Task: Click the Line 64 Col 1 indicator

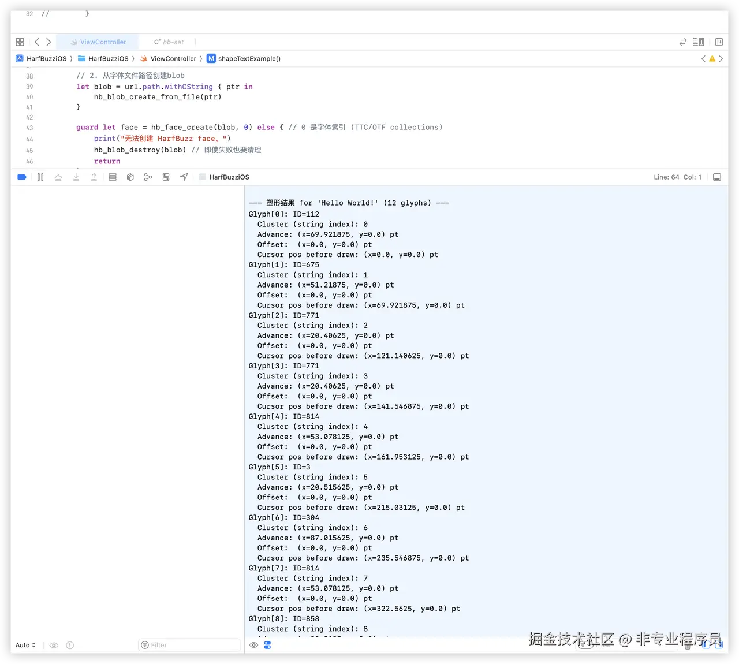Action: [677, 177]
